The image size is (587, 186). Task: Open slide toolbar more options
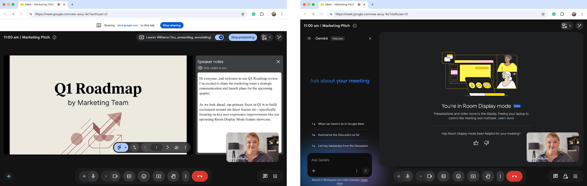(186, 148)
